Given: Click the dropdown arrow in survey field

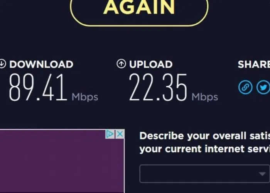Looking at the screenshot, I should click(262, 174).
